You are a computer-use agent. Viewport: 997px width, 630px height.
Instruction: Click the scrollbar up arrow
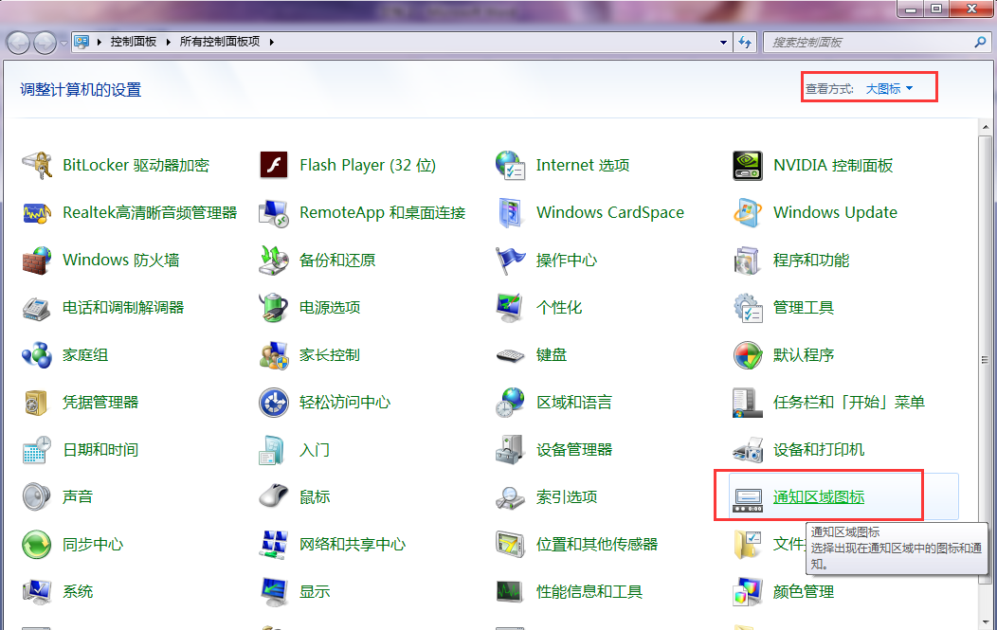click(985, 127)
